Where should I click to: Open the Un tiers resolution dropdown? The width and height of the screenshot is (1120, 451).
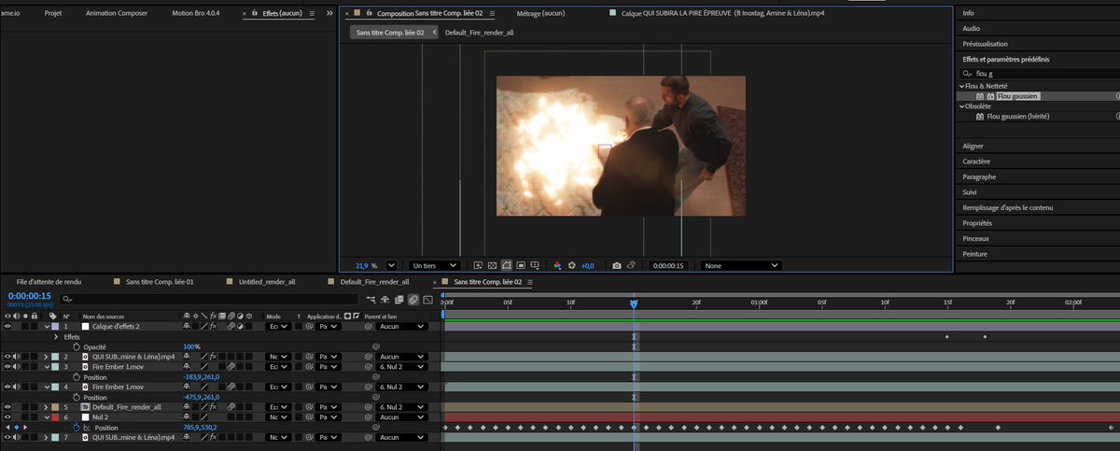point(435,265)
